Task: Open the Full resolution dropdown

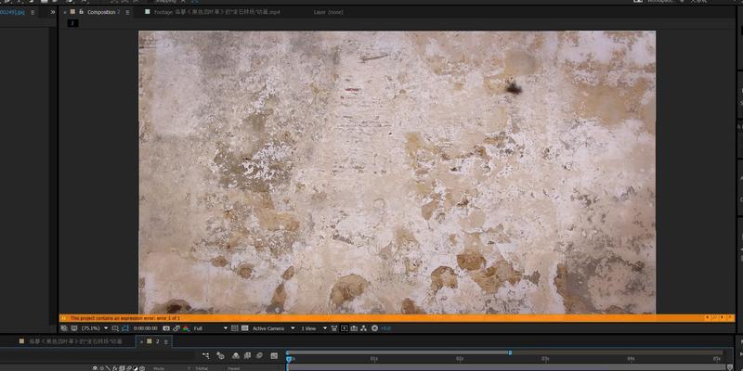Action: click(x=211, y=328)
